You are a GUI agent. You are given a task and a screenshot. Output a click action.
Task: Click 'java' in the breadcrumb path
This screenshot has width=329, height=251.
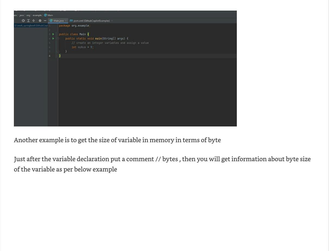tap(21, 15)
